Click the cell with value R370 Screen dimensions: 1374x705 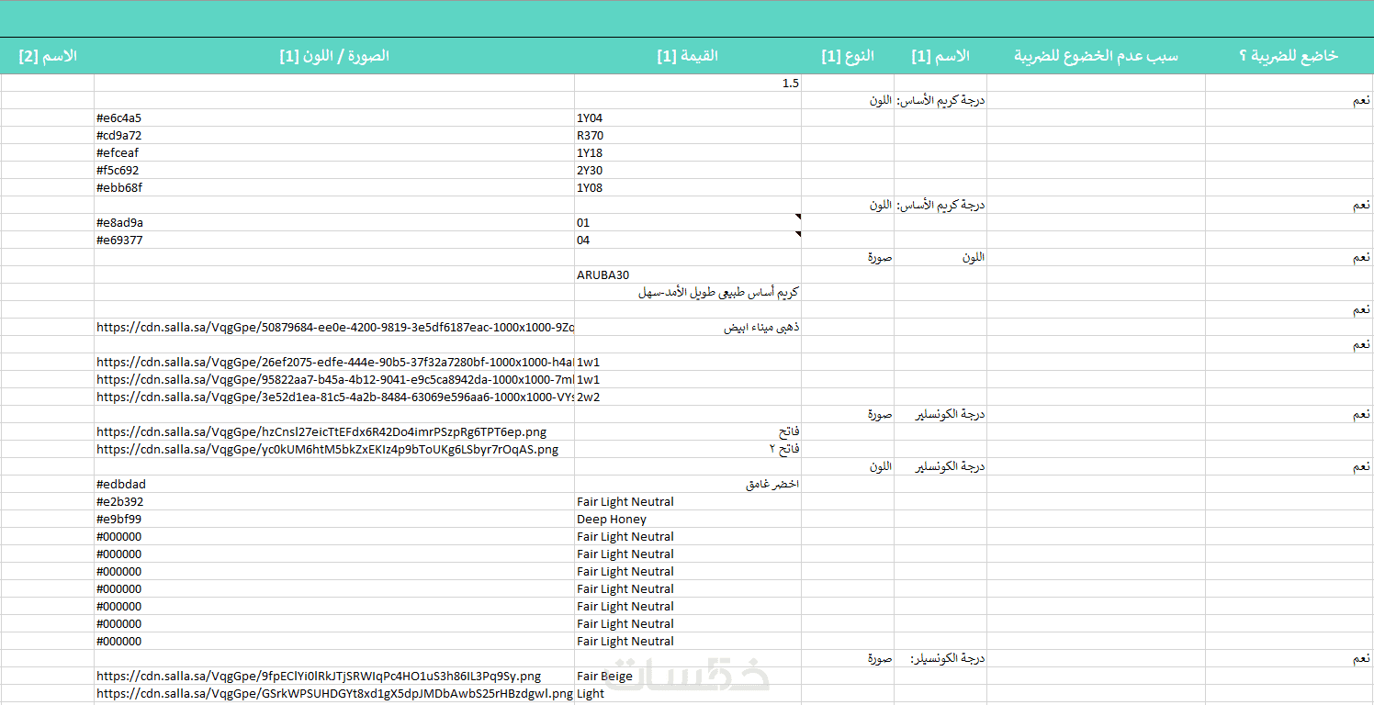point(688,135)
